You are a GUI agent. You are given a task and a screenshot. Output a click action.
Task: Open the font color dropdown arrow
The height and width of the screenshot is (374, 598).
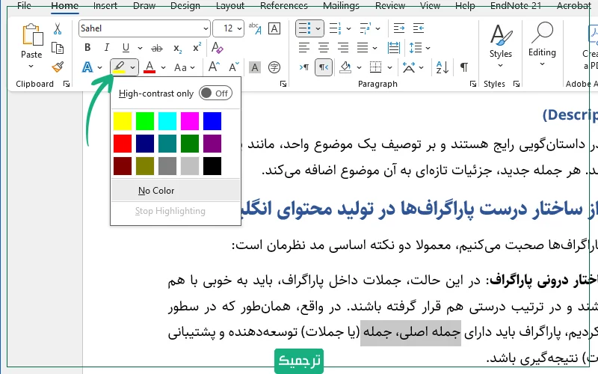pos(162,67)
